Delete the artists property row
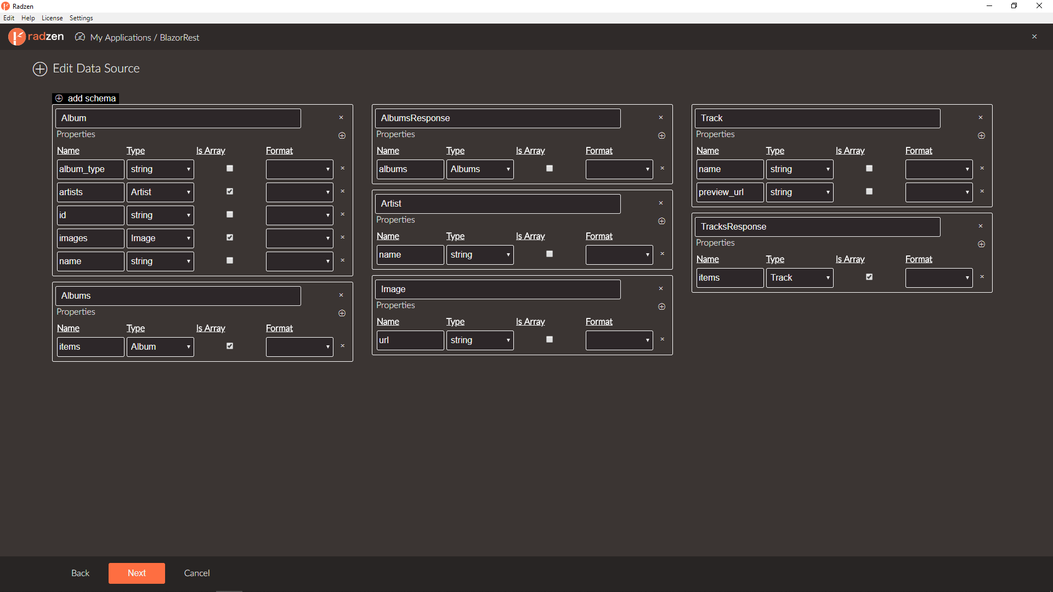The height and width of the screenshot is (592, 1053). point(343,191)
